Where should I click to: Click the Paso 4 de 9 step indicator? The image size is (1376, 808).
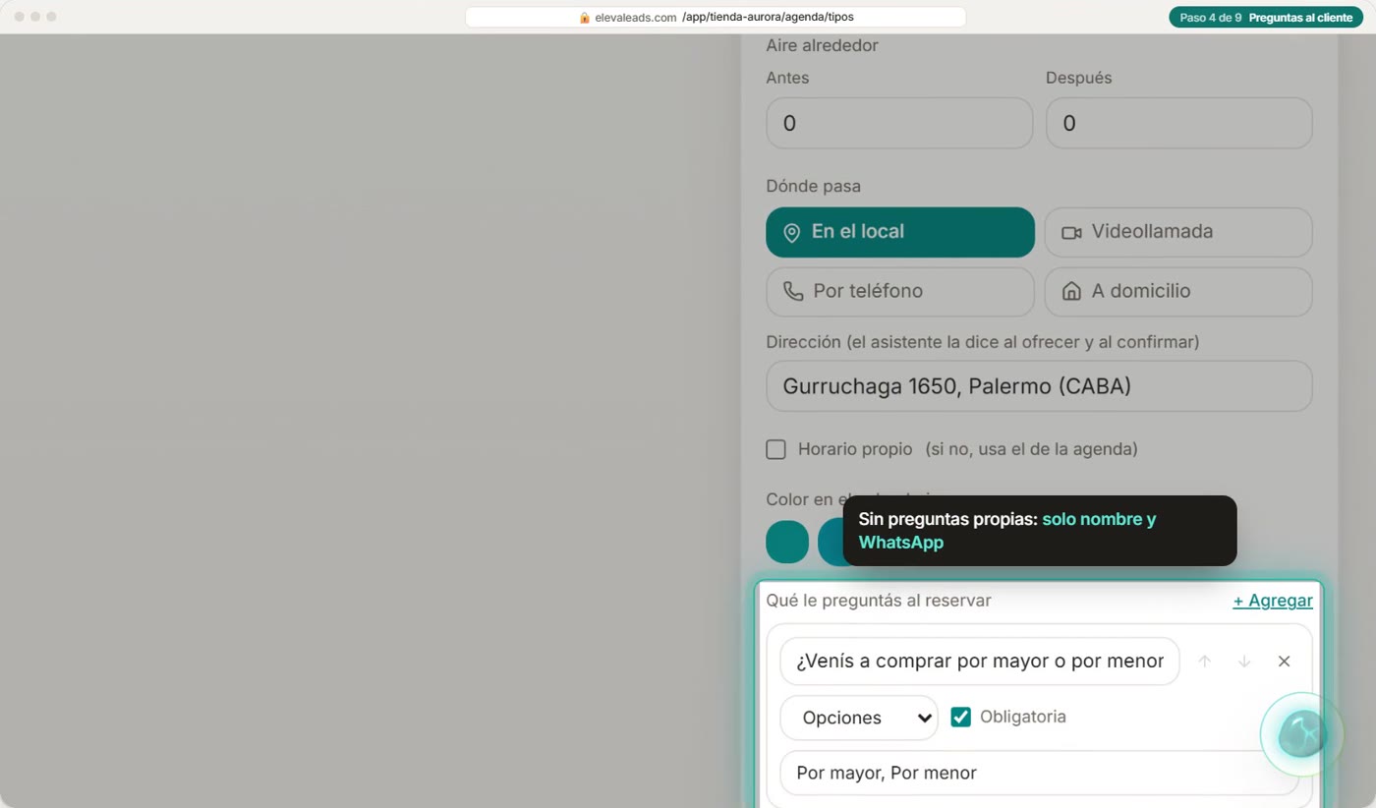tap(1266, 18)
